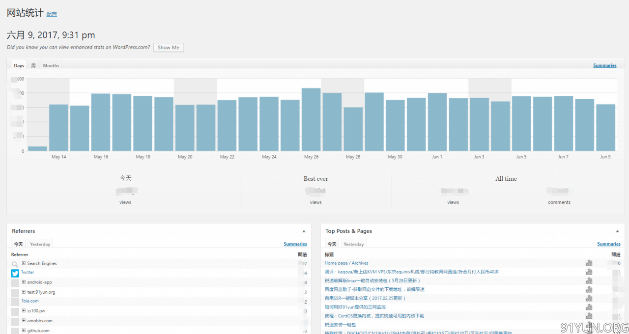Screen dimensions: 629x334
Task: Open stats chart icon for Home page / Archives
Action: pos(589,263)
